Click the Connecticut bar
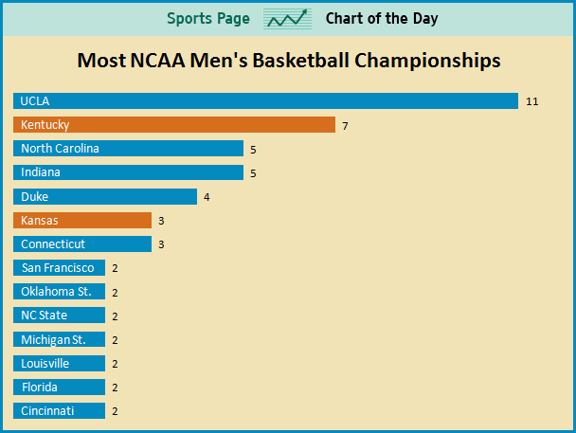Screen dimensions: 576x433 pyautogui.click(x=82, y=244)
